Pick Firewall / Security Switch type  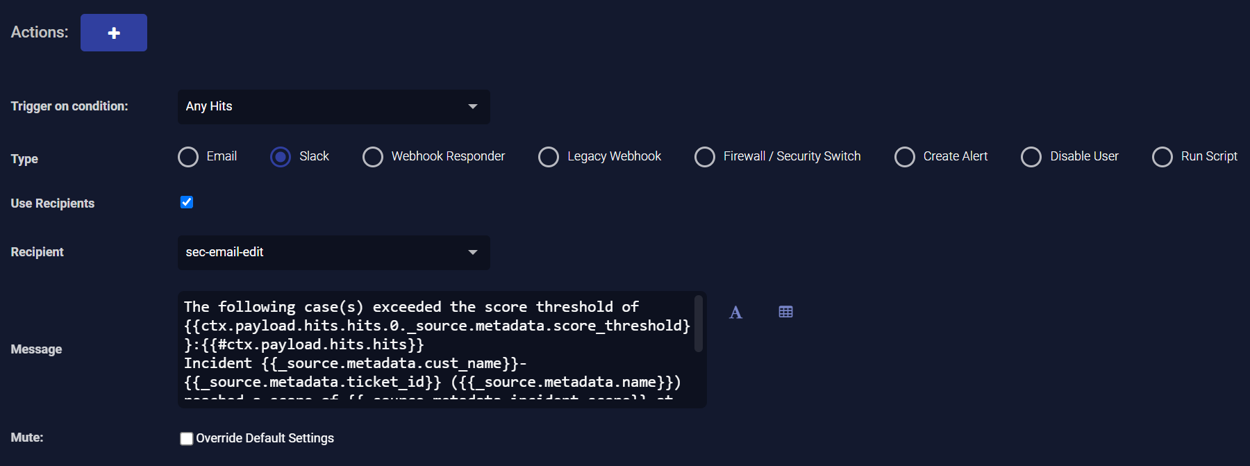[705, 157]
